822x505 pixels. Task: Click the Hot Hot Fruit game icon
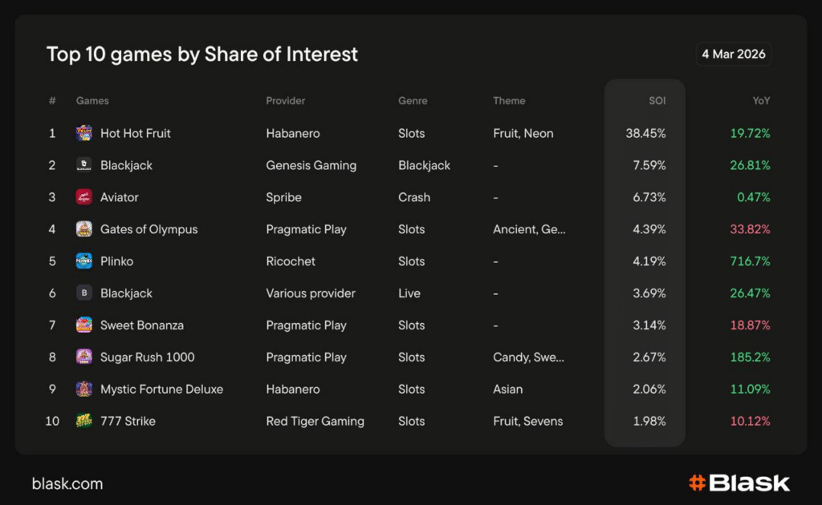(x=83, y=133)
